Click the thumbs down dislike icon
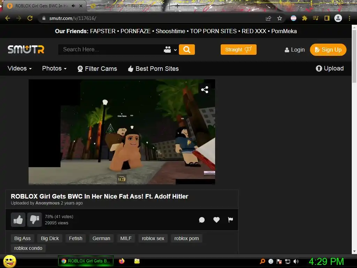Viewport: 357px width, 268px height. (35, 220)
